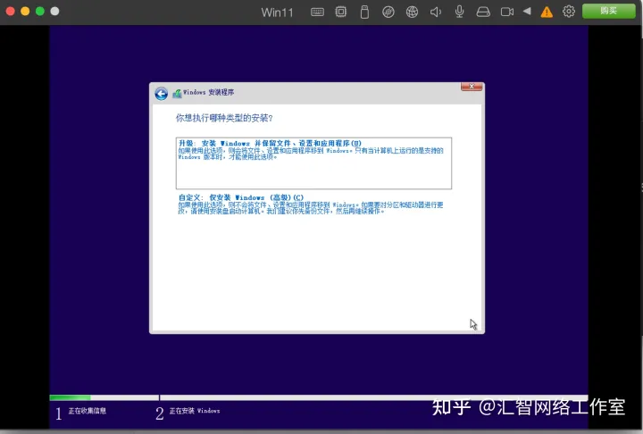
Task: Click the installation progress bar
Action: click(319, 397)
